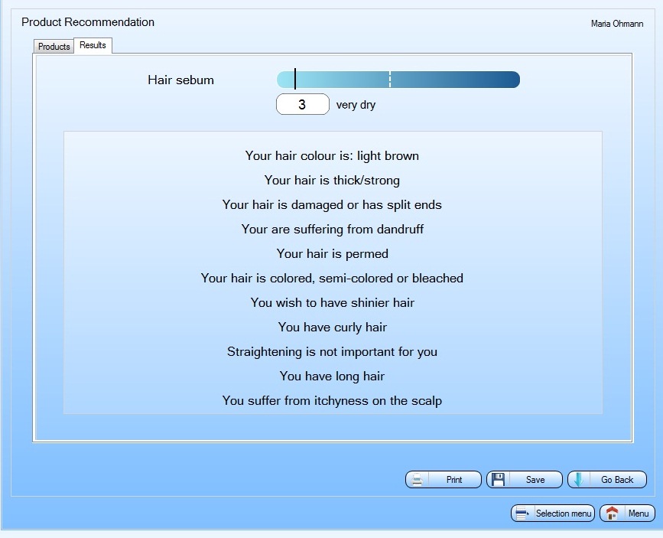Click the dashed midpoint on sebum bar
Image resolution: width=663 pixels, height=538 pixels.
390,80
